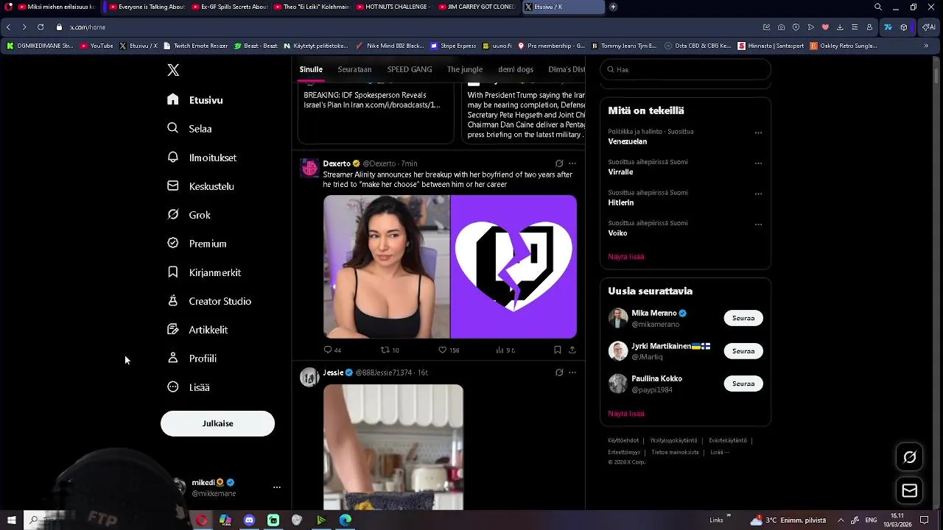Switch to demi dogs tab

516,69
